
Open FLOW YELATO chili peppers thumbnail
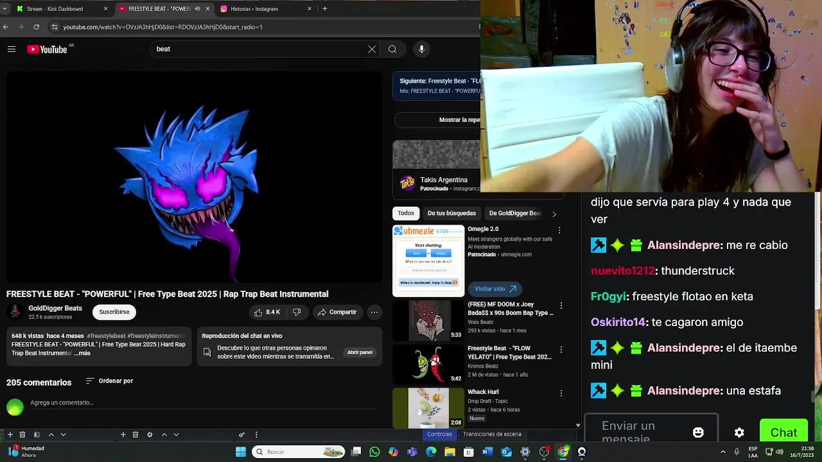(428, 364)
